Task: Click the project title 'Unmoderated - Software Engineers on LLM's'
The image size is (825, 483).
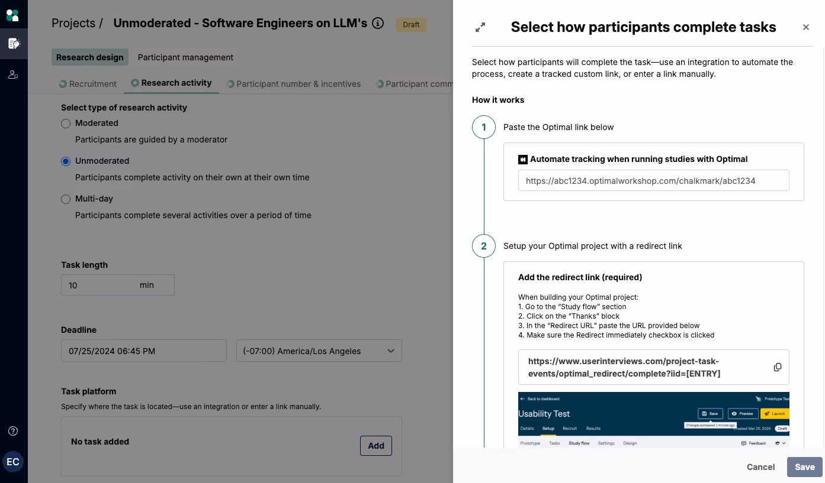Action: click(x=240, y=23)
